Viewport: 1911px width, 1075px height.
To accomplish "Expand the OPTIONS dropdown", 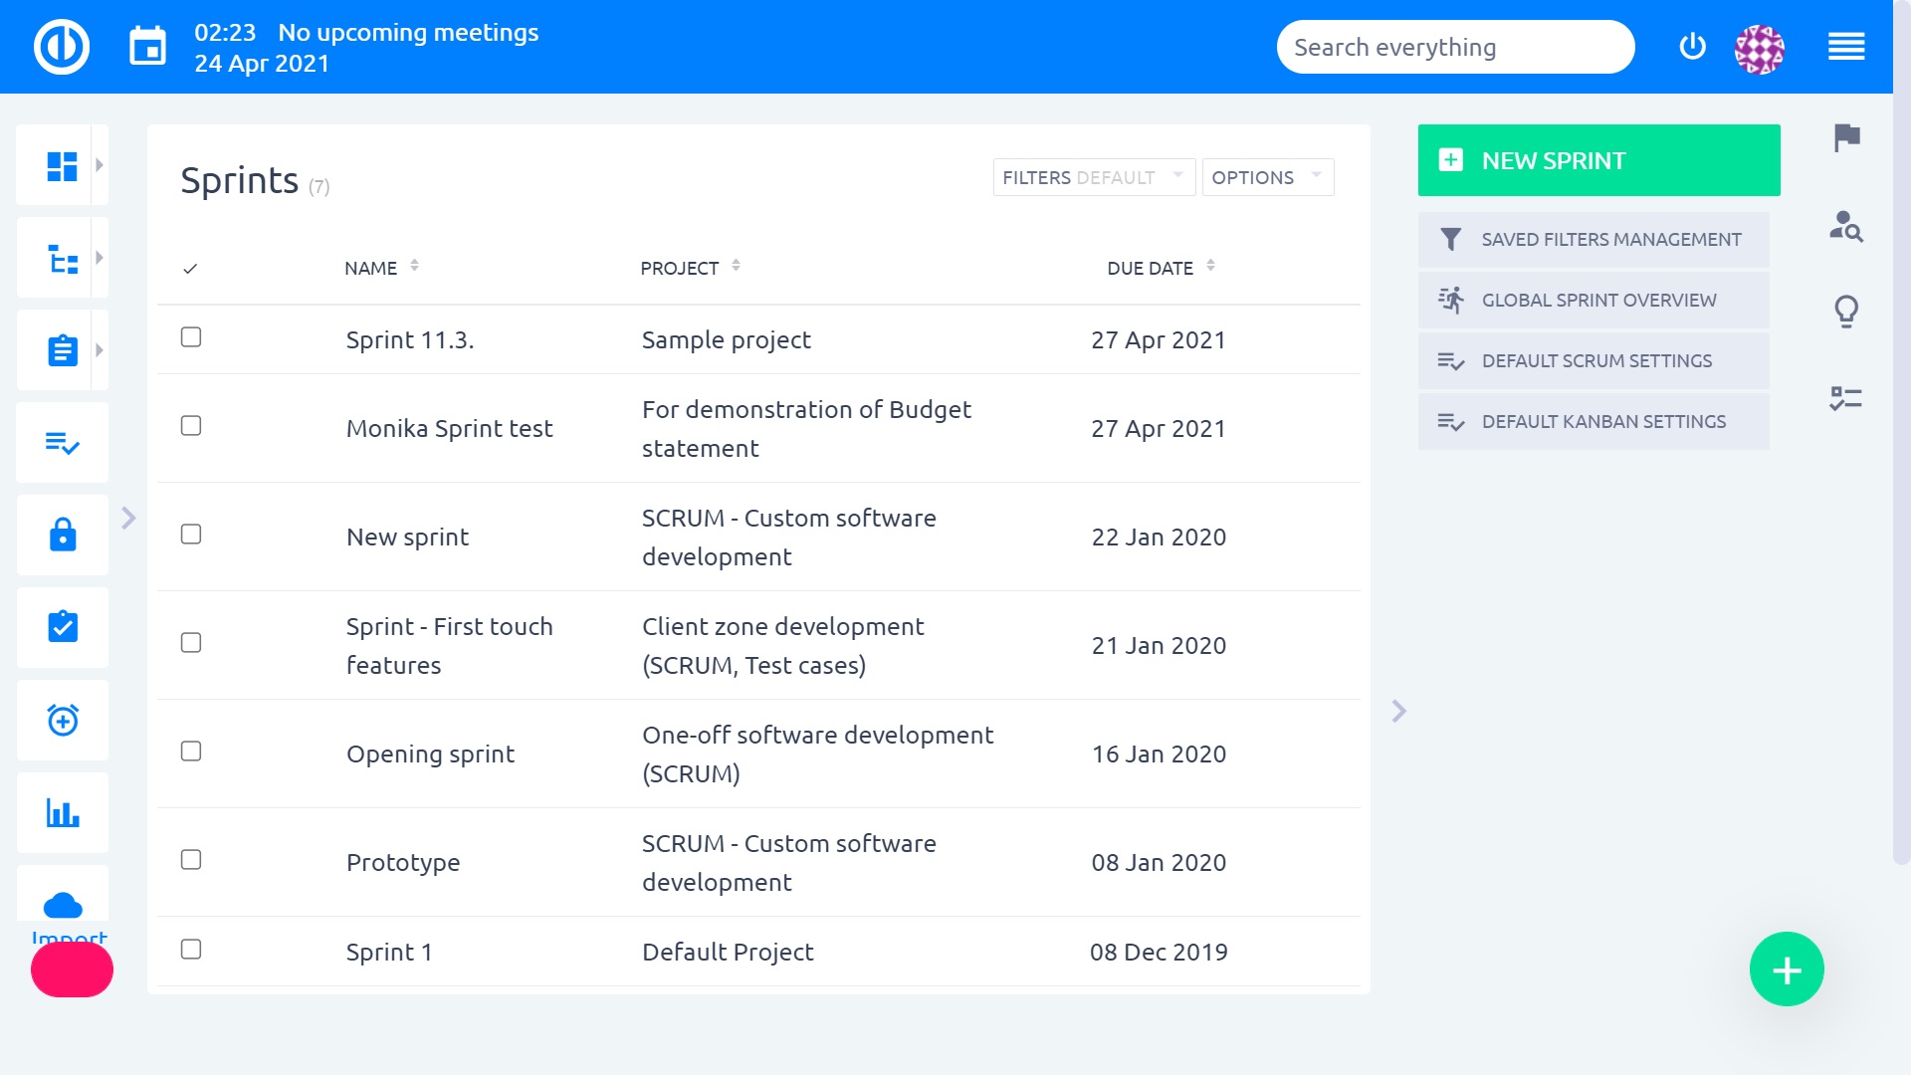I will pyautogui.click(x=1267, y=177).
